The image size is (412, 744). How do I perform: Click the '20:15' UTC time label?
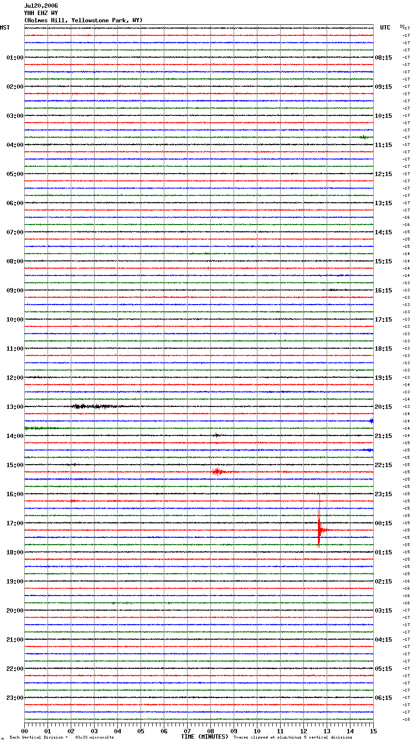click(x=383, y=407)
